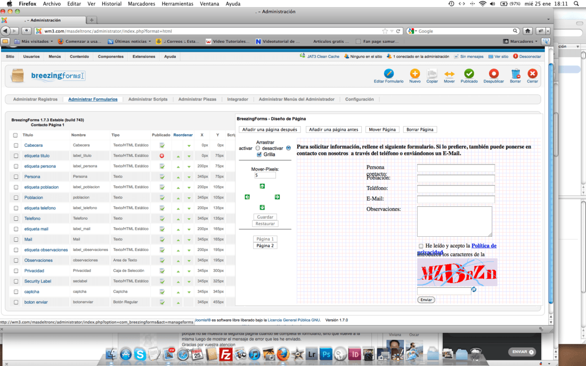Switch to Administrar Scripts tab
Image resolution: width=586 pixels, height=366 pixels.
pyautogui.click(x=148, y=99)
